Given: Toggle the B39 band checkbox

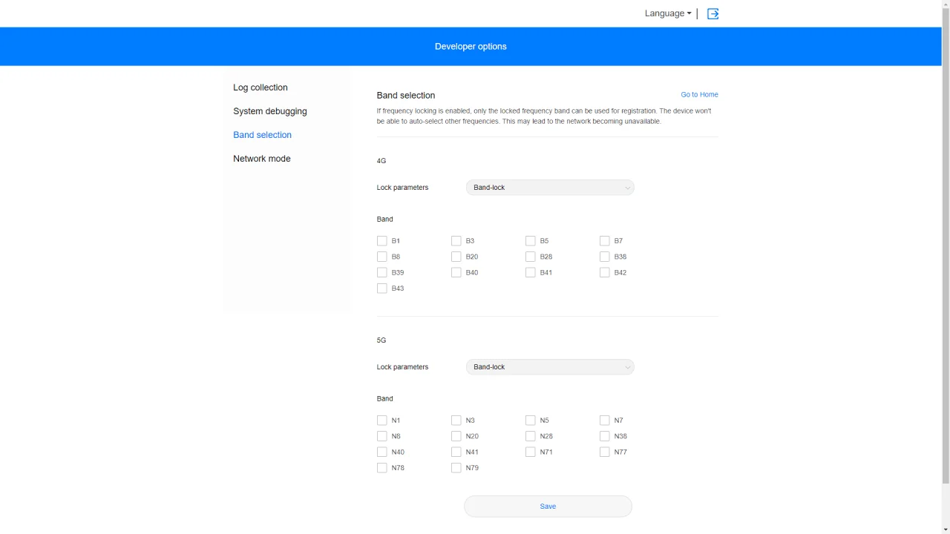Looking at the screenshot, I should pos(381,272).
